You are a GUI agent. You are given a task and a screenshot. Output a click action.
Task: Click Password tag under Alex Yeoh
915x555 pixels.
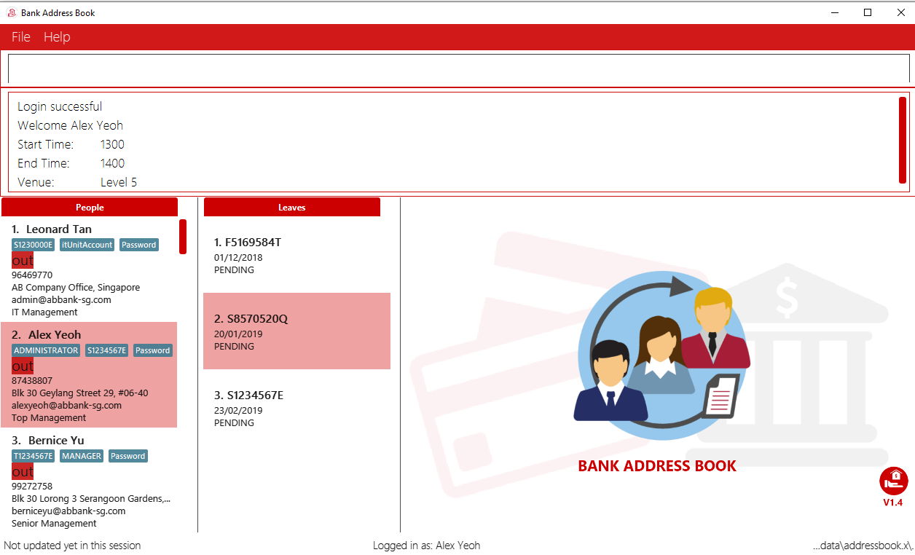tap(153, 350)
